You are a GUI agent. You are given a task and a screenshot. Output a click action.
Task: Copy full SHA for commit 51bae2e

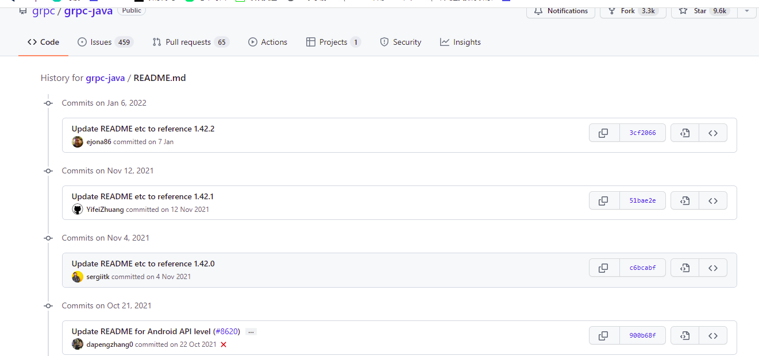coord(604,201)
